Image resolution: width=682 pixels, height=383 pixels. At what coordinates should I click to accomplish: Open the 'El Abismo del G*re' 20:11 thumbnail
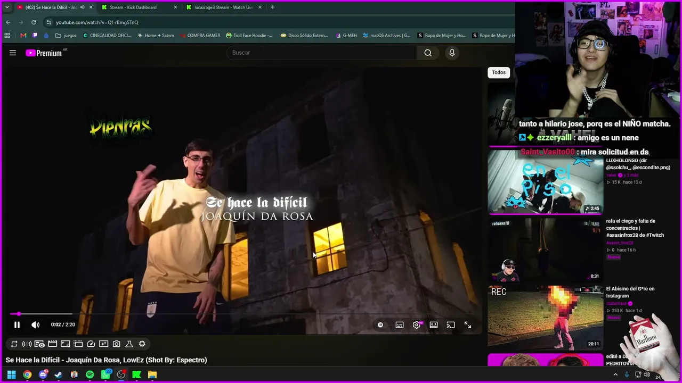coord(545,317)
